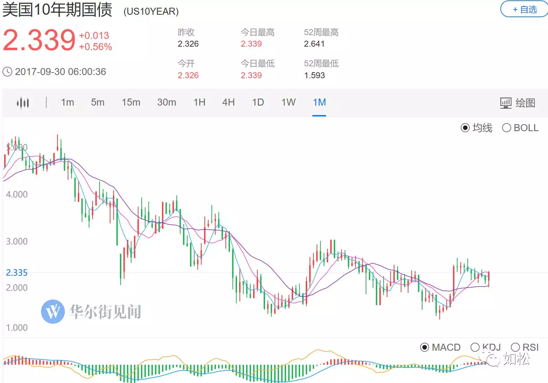Screen dimensions: 548x383
Task: Select the 均线 moving average radio button
Action: (x=465, y=128)
